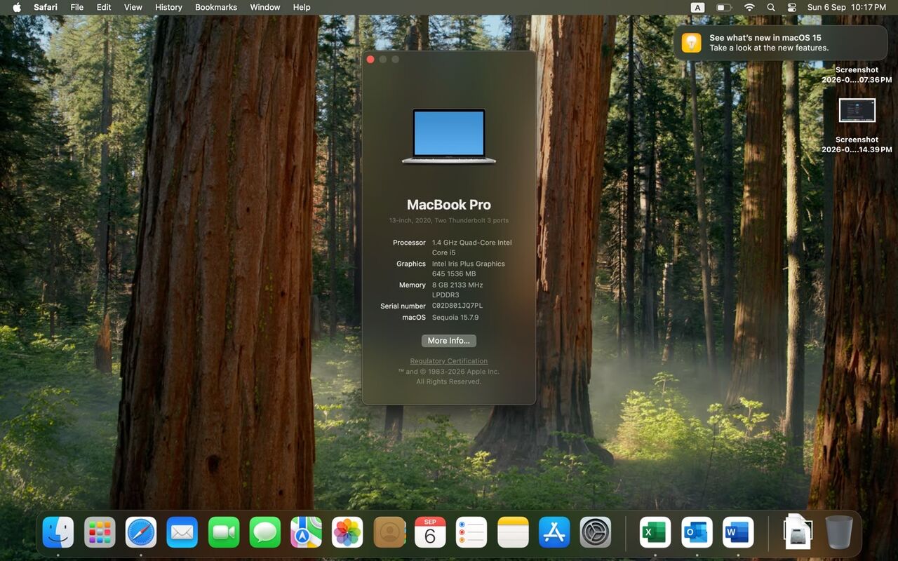Viewport: 898px width, 561px height.
Task: Click the 8 GB 2133 MHz memory text
Action: [x=457, y=290]
